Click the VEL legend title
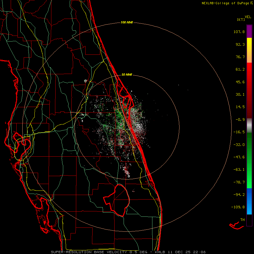 click(x=248, y=17)
